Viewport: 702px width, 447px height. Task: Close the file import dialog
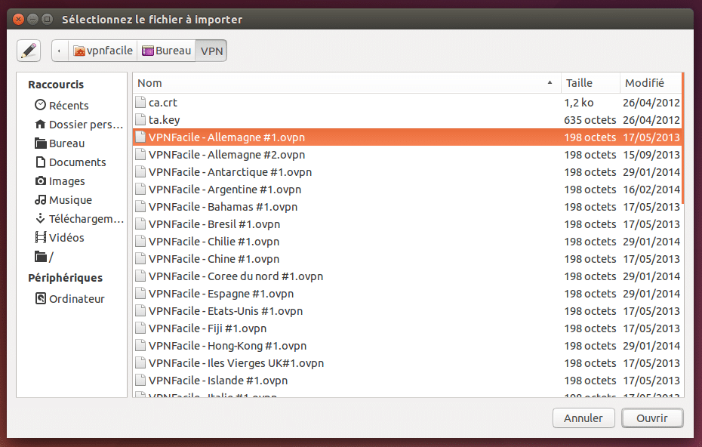point(18,20)
